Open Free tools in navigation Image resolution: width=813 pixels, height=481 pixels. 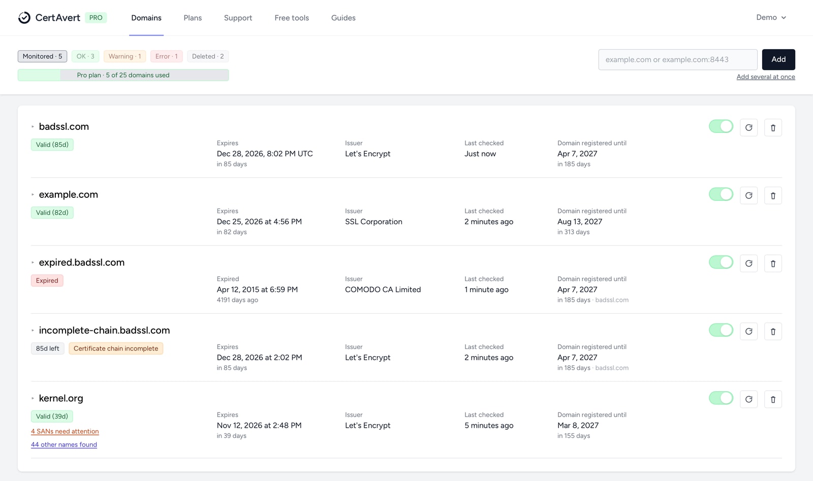click(292, 18)
